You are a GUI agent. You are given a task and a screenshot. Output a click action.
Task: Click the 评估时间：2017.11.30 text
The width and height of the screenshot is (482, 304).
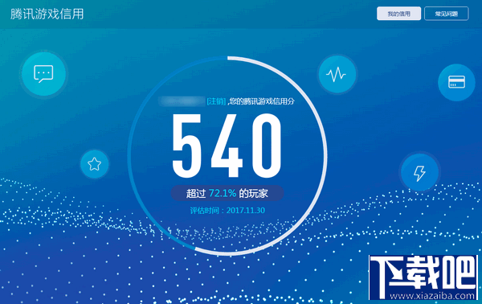point(227,211)
